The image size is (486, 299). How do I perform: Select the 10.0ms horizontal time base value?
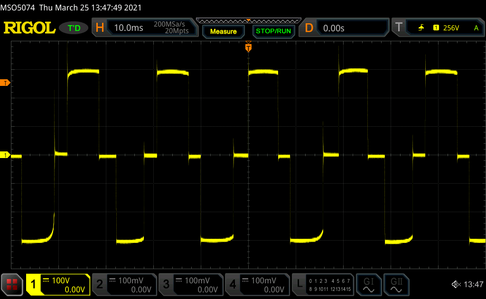(x=129, y=28)
